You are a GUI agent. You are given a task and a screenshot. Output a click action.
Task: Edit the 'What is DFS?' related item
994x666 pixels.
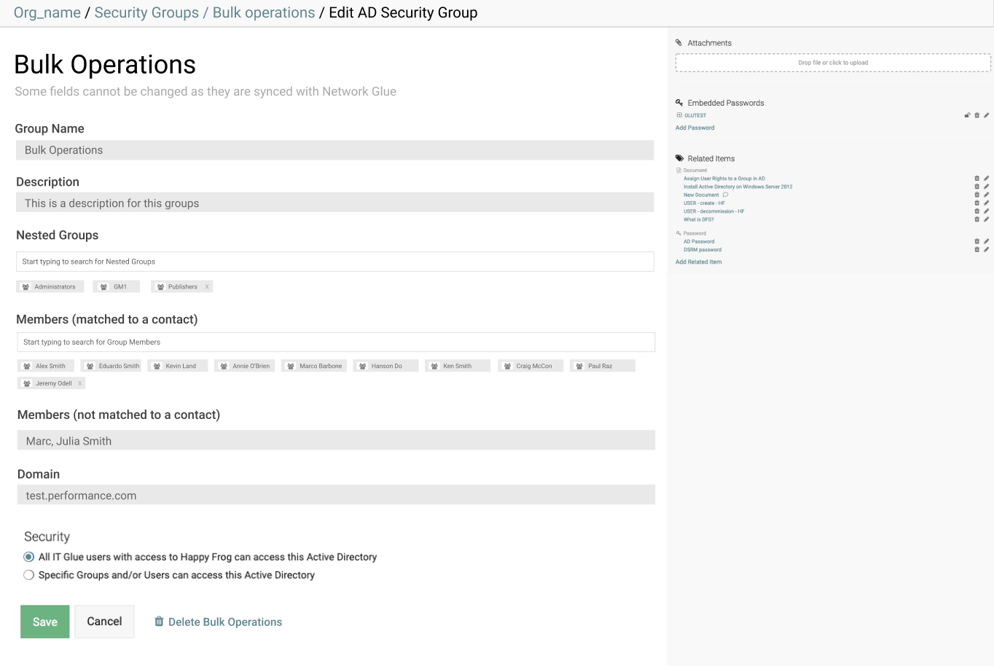pyautogui.click(x=987, y=219)
